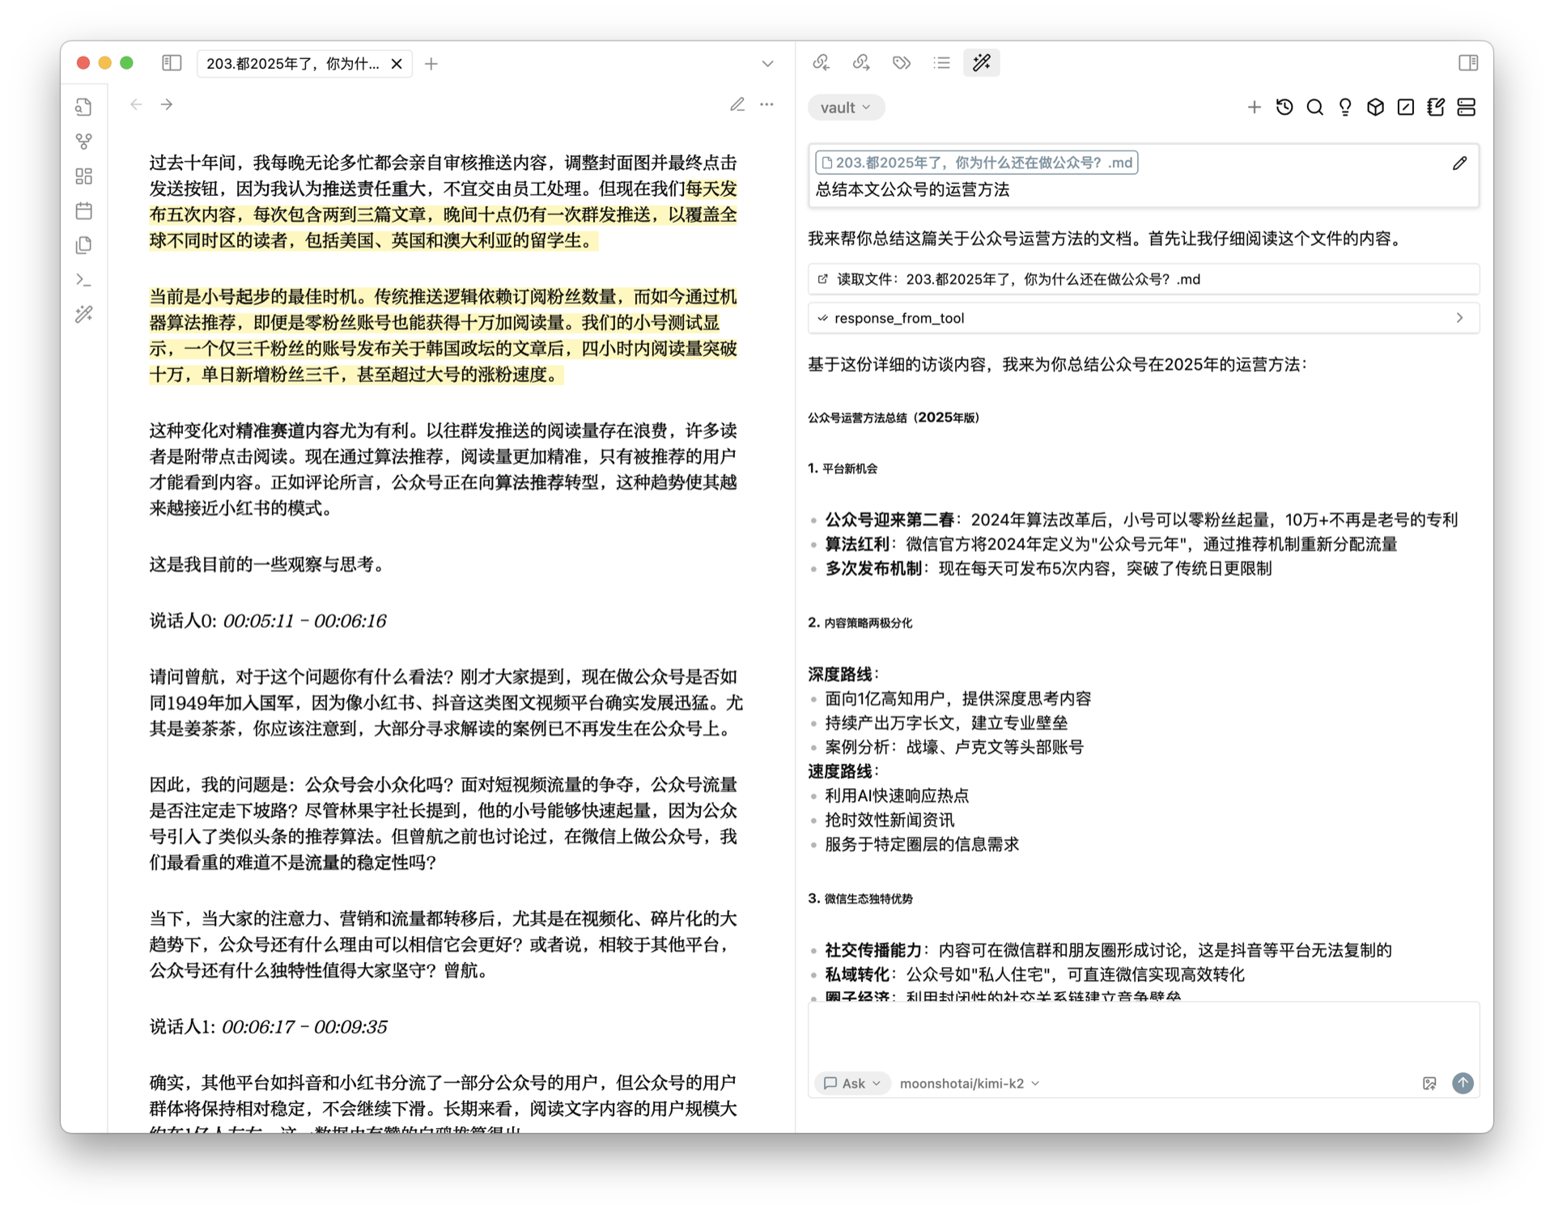Open quick switcher icon in left ribbon
The width and height of the screenshot is (1554, 1213).
84,107
